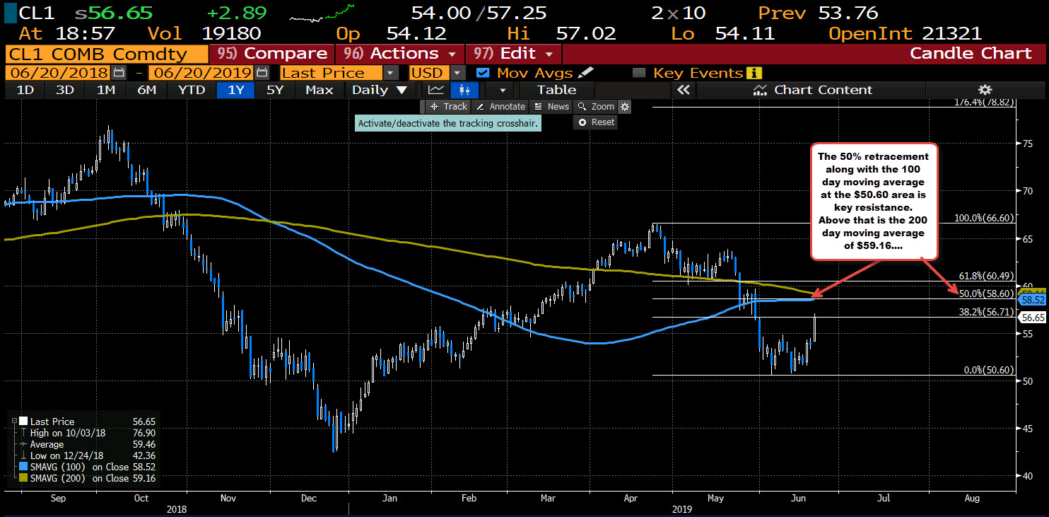Viewport: 1049px width, 517px height.
Task: Open the 97) Edit menu
Action: coord(513,54)
